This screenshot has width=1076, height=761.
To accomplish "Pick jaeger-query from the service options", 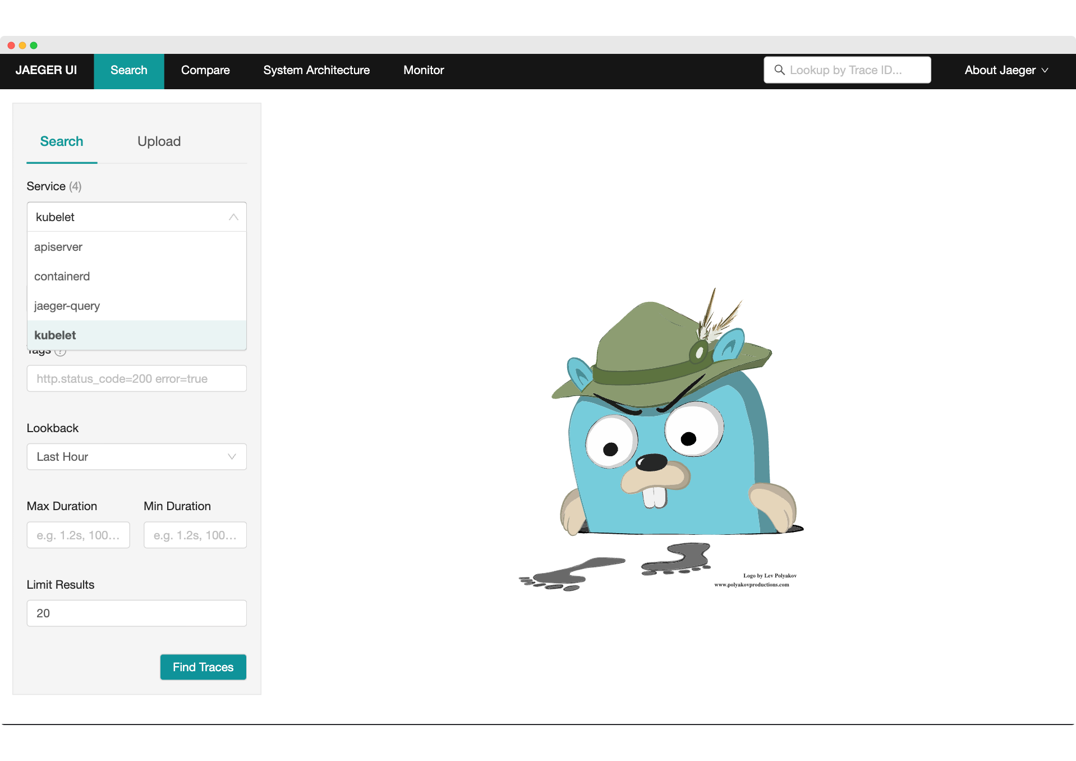I will click(67, 306).
